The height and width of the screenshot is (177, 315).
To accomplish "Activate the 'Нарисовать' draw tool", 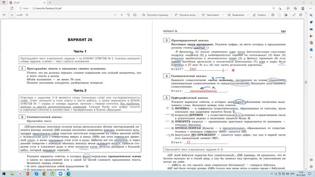I will [x=211, y=15].
